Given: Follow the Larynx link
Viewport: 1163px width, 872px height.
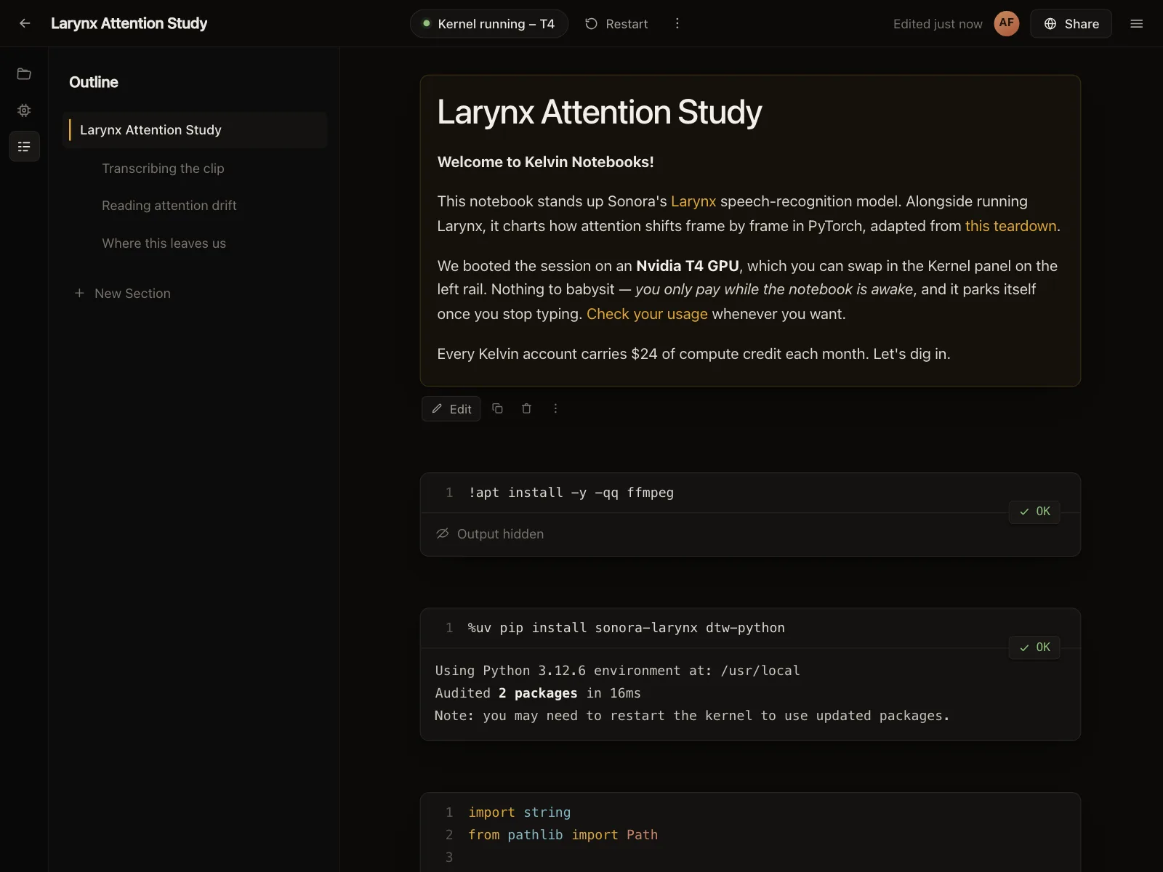Looking at the screenshot, I should pyautogui.click(x=693, y=201).
